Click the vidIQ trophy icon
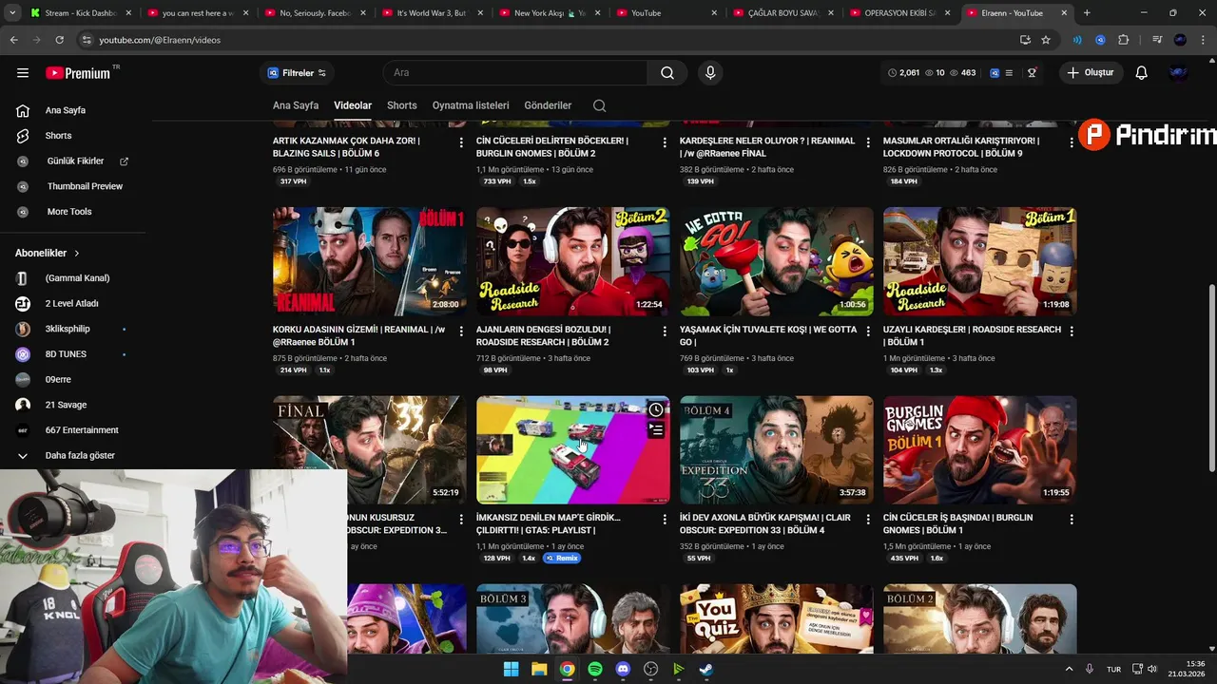 coord(1032,72)
